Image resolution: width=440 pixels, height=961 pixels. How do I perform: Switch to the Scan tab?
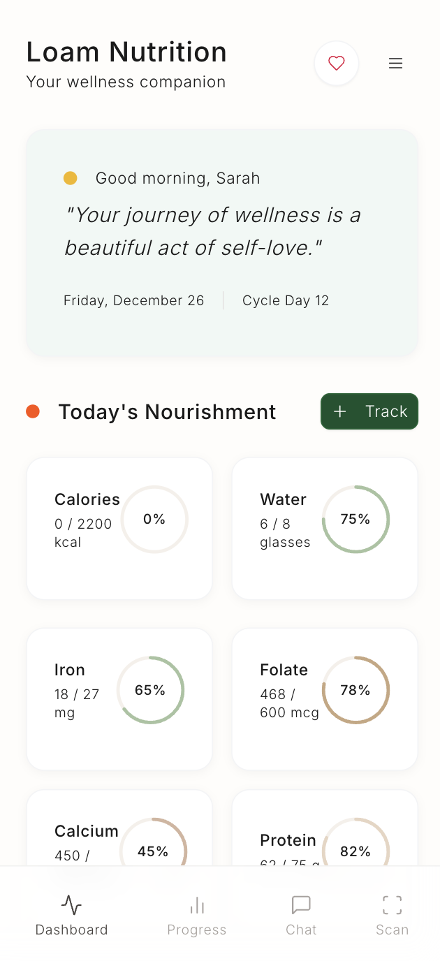tap(392, 915)
